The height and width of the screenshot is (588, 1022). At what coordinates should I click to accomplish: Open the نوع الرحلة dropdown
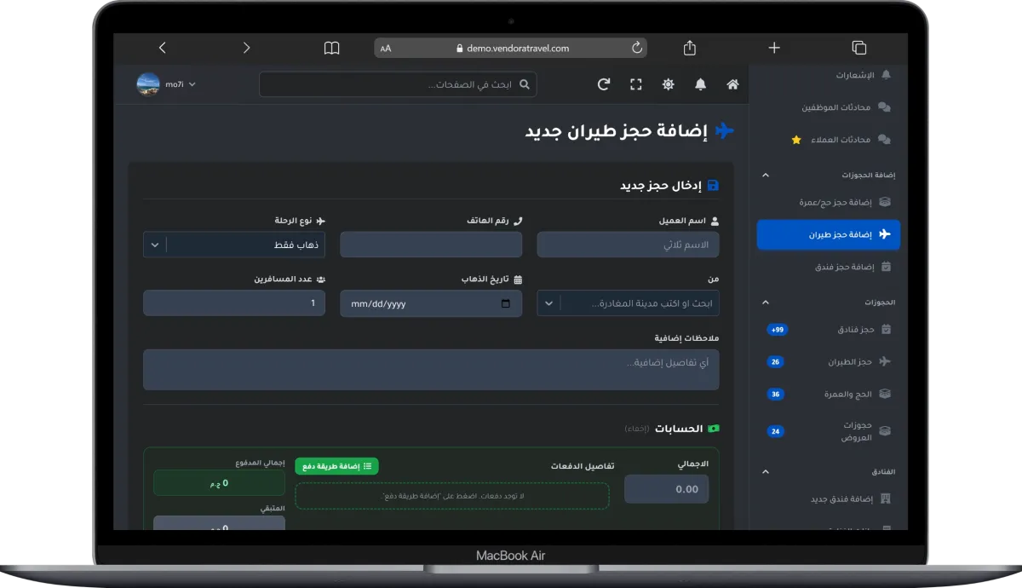(234, 245)
